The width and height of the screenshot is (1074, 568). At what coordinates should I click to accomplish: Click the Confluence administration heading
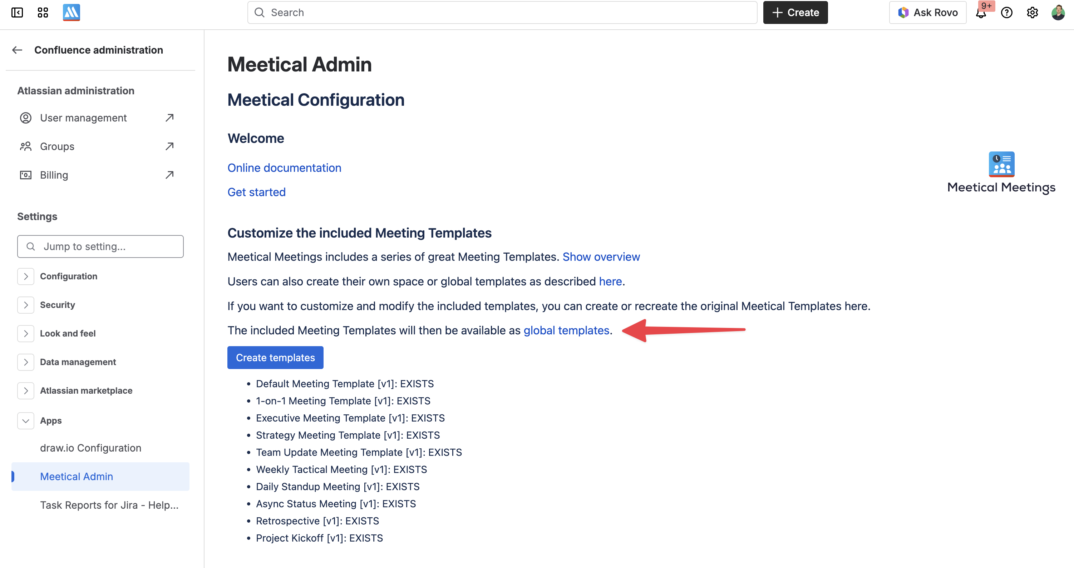point(99,50)
